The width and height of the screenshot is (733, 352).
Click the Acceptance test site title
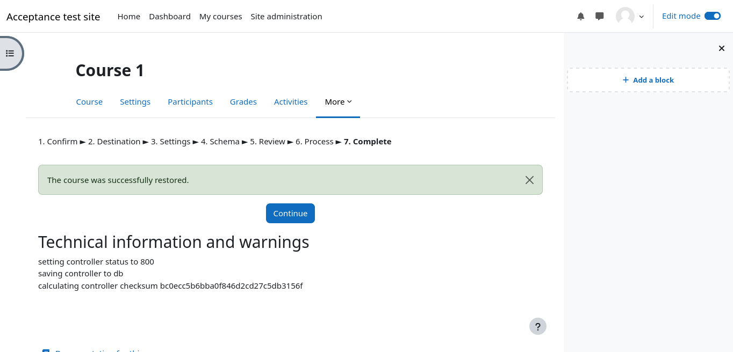click(53, 17)
